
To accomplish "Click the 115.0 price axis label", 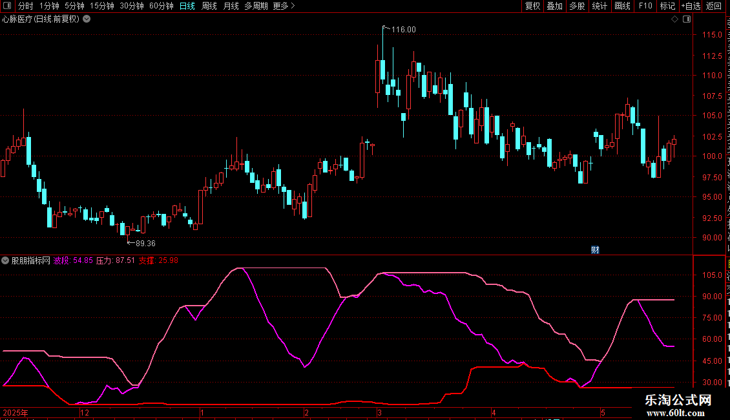I will pyautogui.click(x=712, y=35).
